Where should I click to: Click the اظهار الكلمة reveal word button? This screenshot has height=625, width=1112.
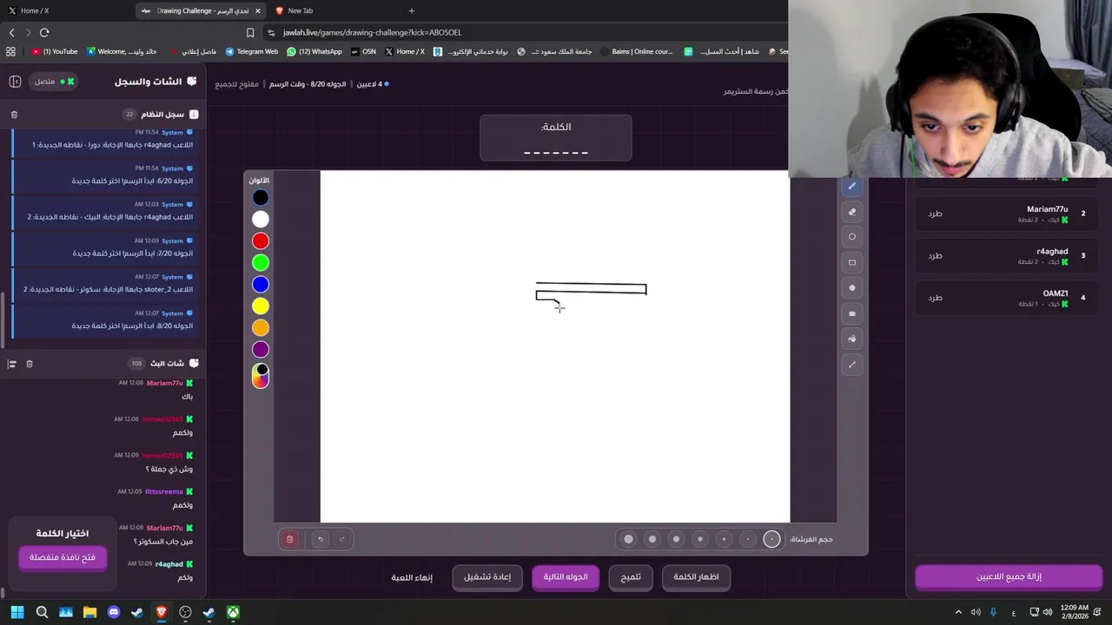696,577
